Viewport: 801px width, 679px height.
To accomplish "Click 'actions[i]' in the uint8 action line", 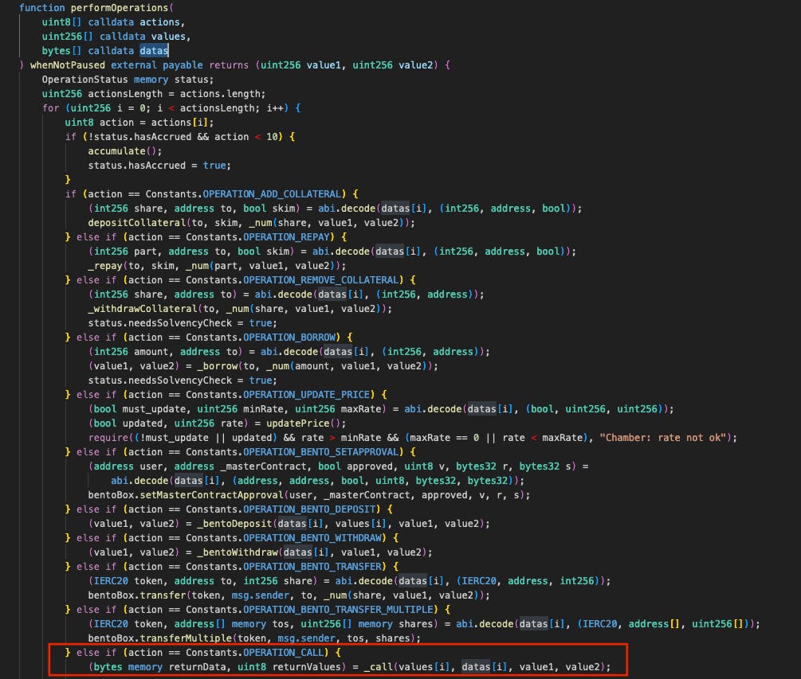I will [179, 122].
